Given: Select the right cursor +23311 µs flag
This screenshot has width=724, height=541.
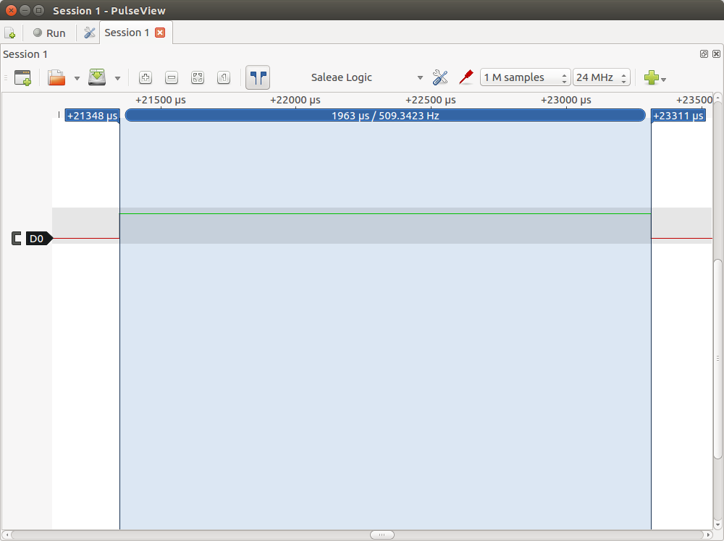Looking at the screenshot, I should [x=678, y=116].
